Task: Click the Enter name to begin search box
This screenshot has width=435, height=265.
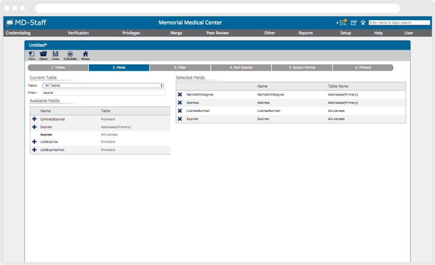Action: 400,22
